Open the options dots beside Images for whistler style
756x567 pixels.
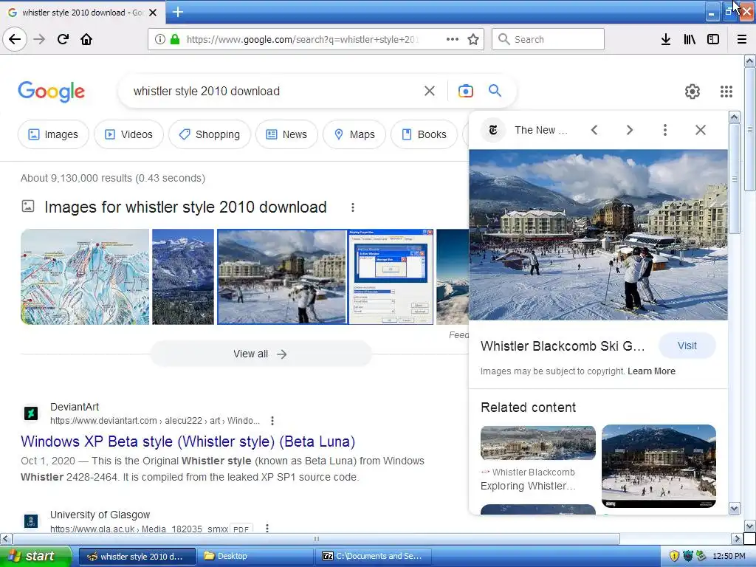pyautogui.click(x=353, y=207)
